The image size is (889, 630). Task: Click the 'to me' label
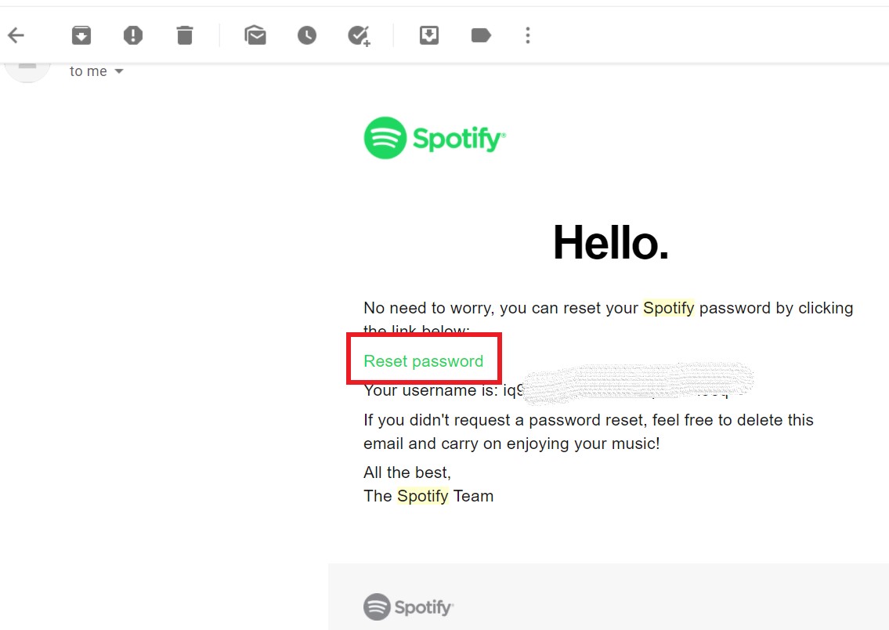[x=88, y=71]
